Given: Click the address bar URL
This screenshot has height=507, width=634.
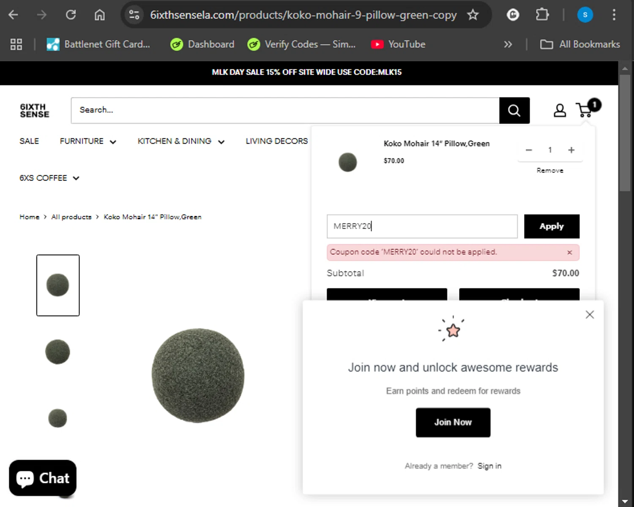Looking at the screenshot, I should [303, 15].
